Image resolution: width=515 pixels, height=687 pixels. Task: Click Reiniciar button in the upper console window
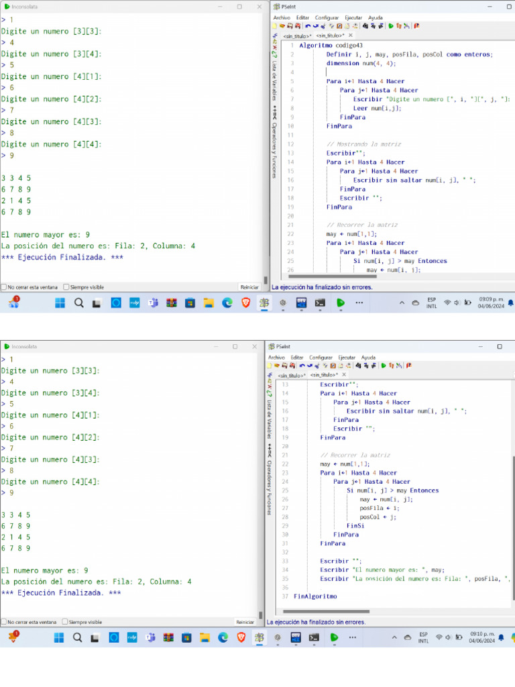point(249,286)
